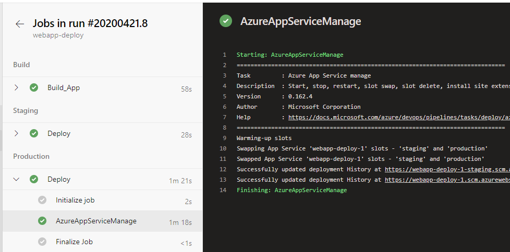Click log line number 1
The width and height of the screenshot is (510, 252).
pos(224,55)
